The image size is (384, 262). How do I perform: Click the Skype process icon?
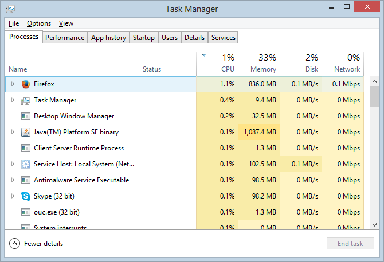tap(26, 196)
